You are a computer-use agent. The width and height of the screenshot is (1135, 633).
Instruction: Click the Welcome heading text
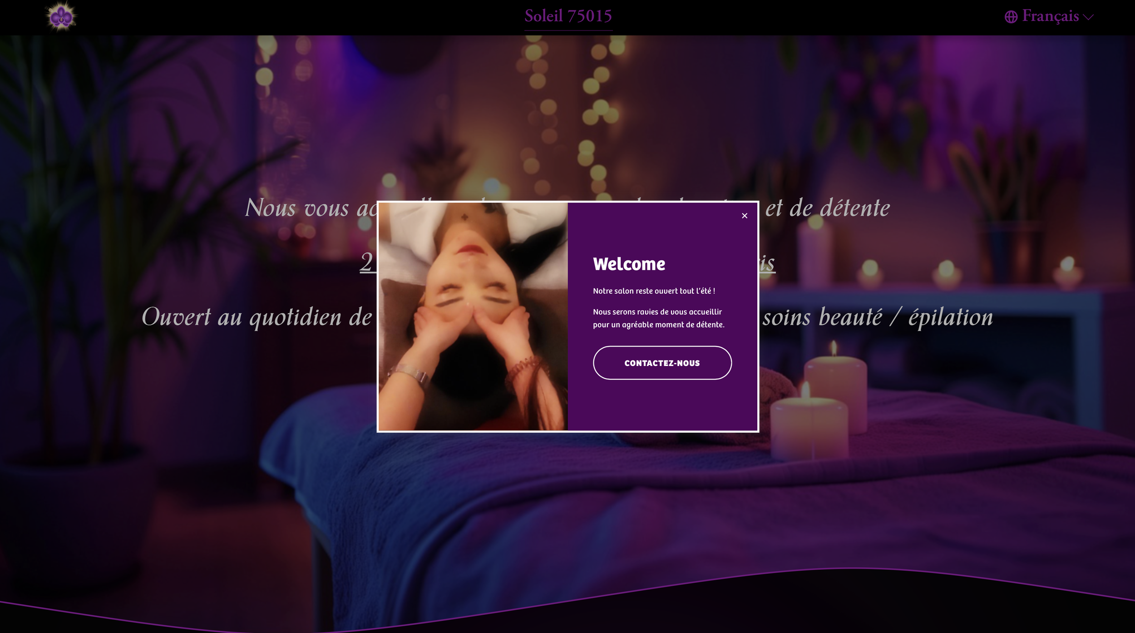tap(629, 264)
